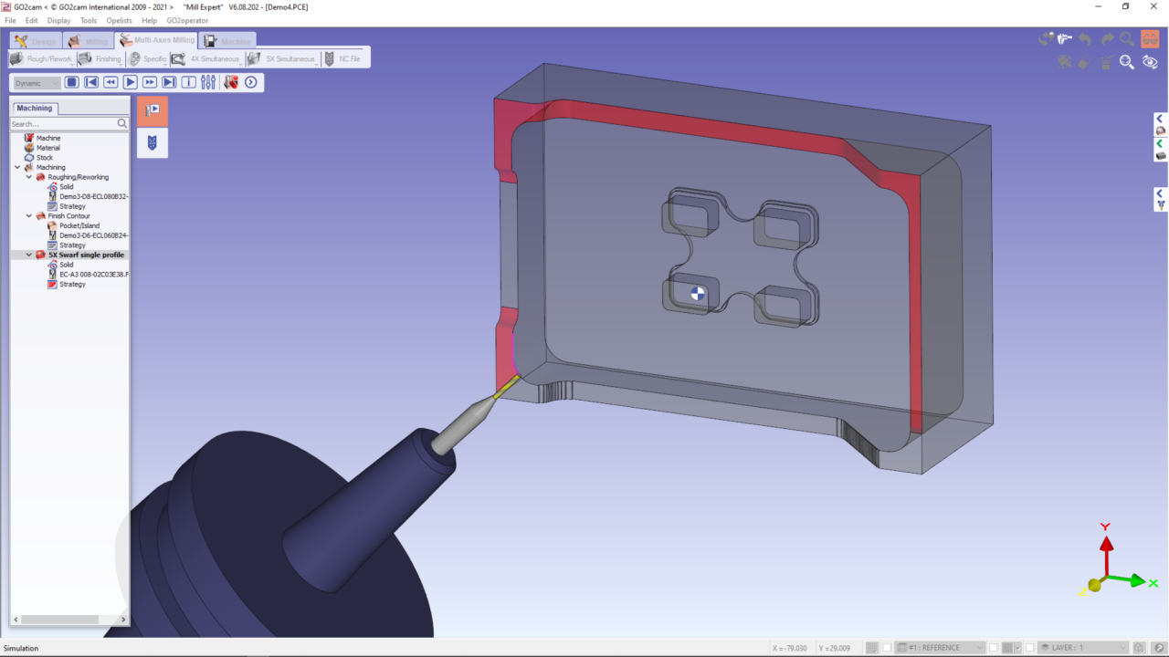This screenshot has width=1169, height=657.
Task: Click the simulation information 'i' icon
Action: tap(188, 83)
